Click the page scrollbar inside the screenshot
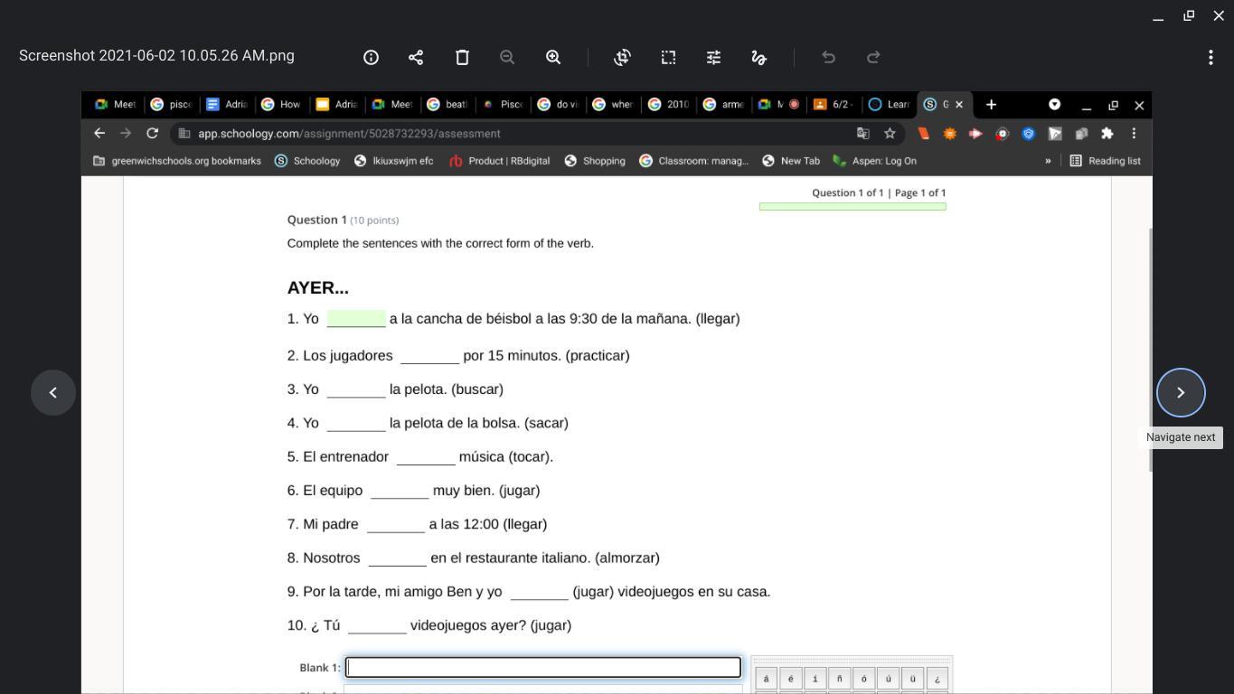The image size is (1234, 694). click(x=1150, y=349)
